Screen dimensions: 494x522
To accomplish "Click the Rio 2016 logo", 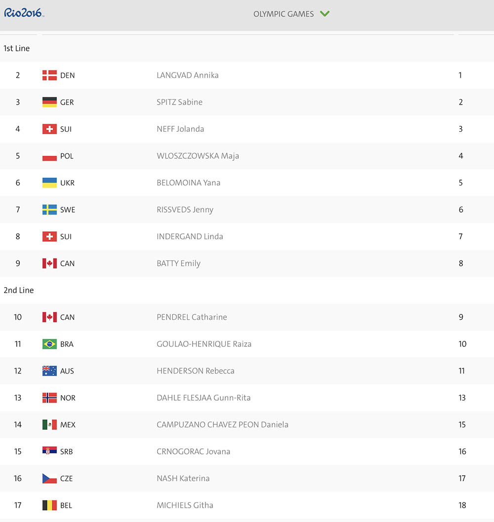I will 24,13.
